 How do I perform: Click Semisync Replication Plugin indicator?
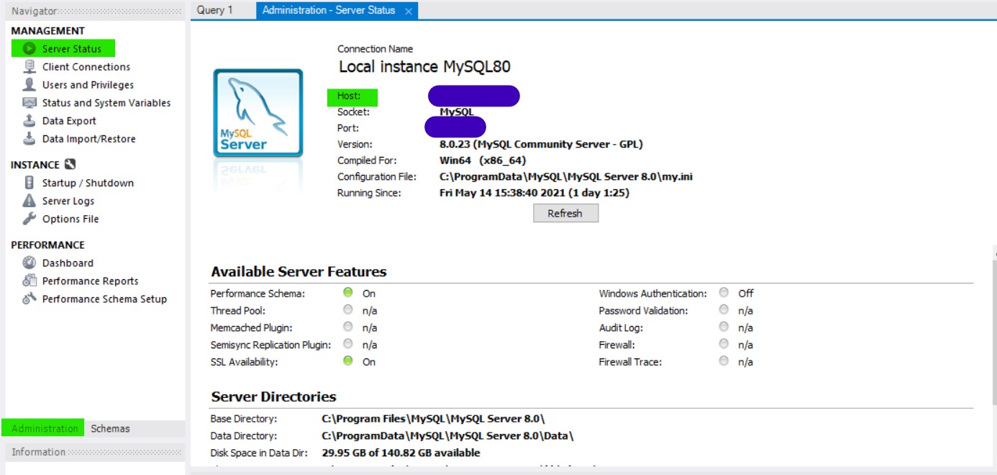point(348,344)
